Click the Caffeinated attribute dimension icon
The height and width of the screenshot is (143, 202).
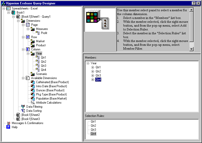click(x=33, y=82)
